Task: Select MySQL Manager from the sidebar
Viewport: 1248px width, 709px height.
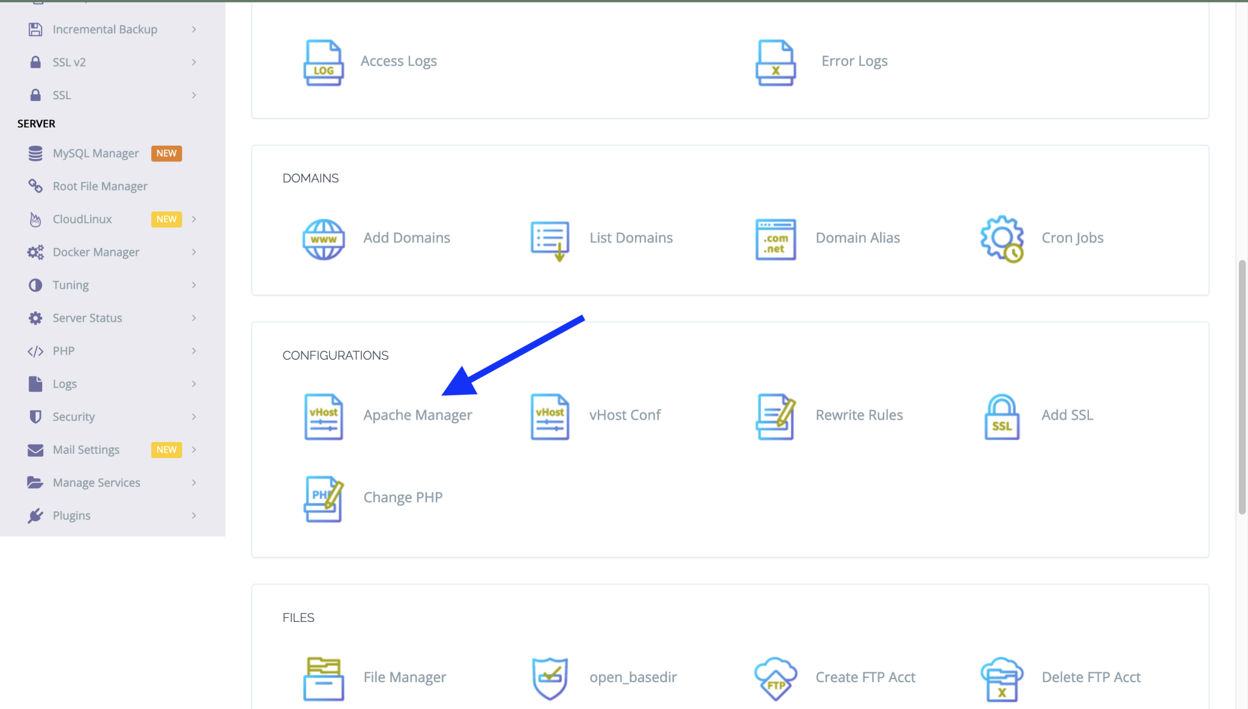Action: click(x=95, y=153)
